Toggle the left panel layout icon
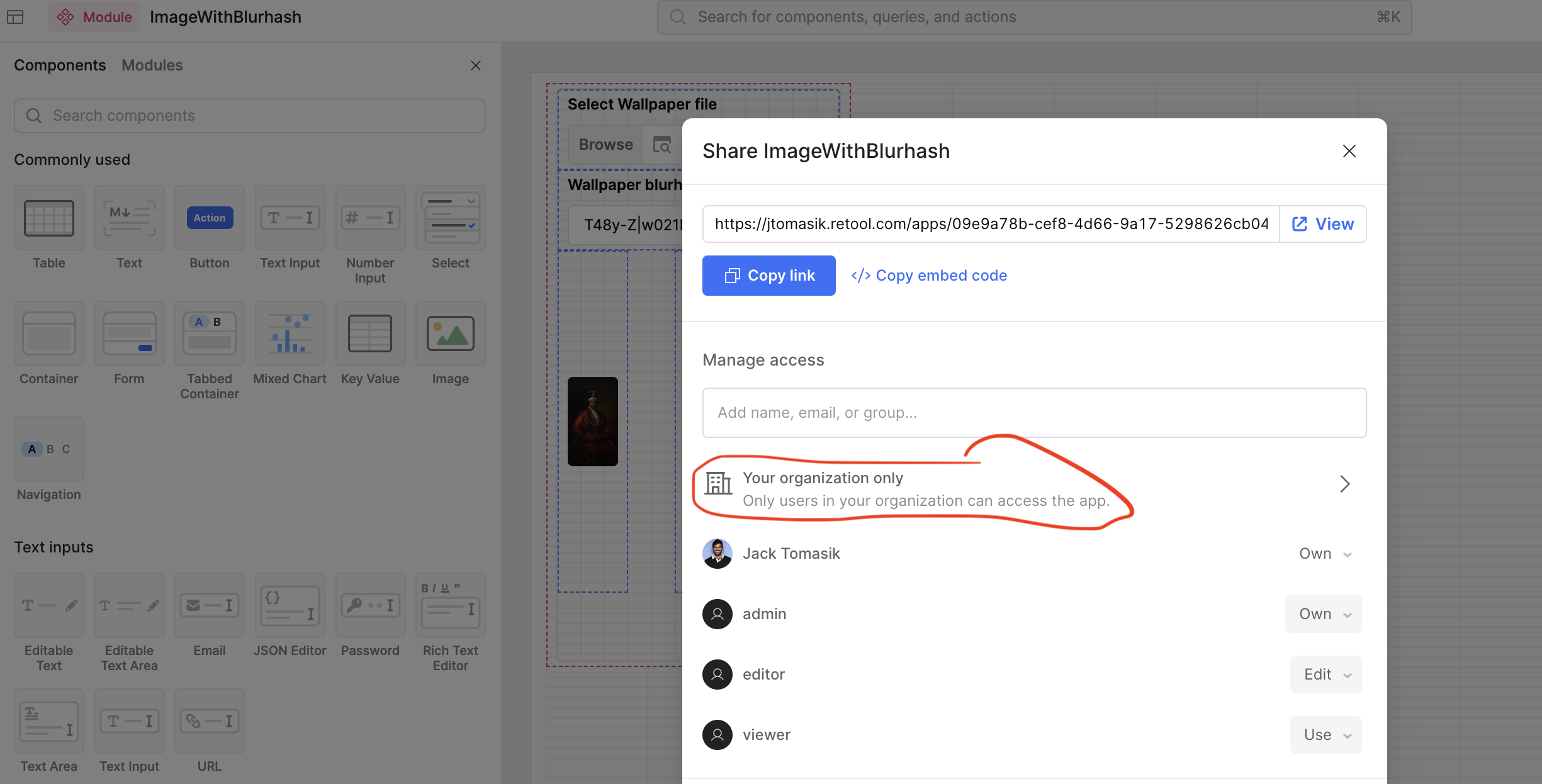 tap(15, 17)
